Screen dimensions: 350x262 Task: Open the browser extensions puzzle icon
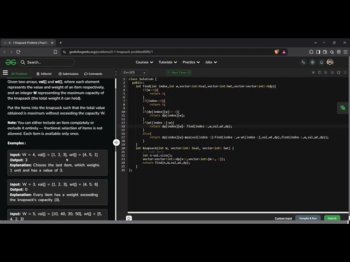[x=311, y=52]
